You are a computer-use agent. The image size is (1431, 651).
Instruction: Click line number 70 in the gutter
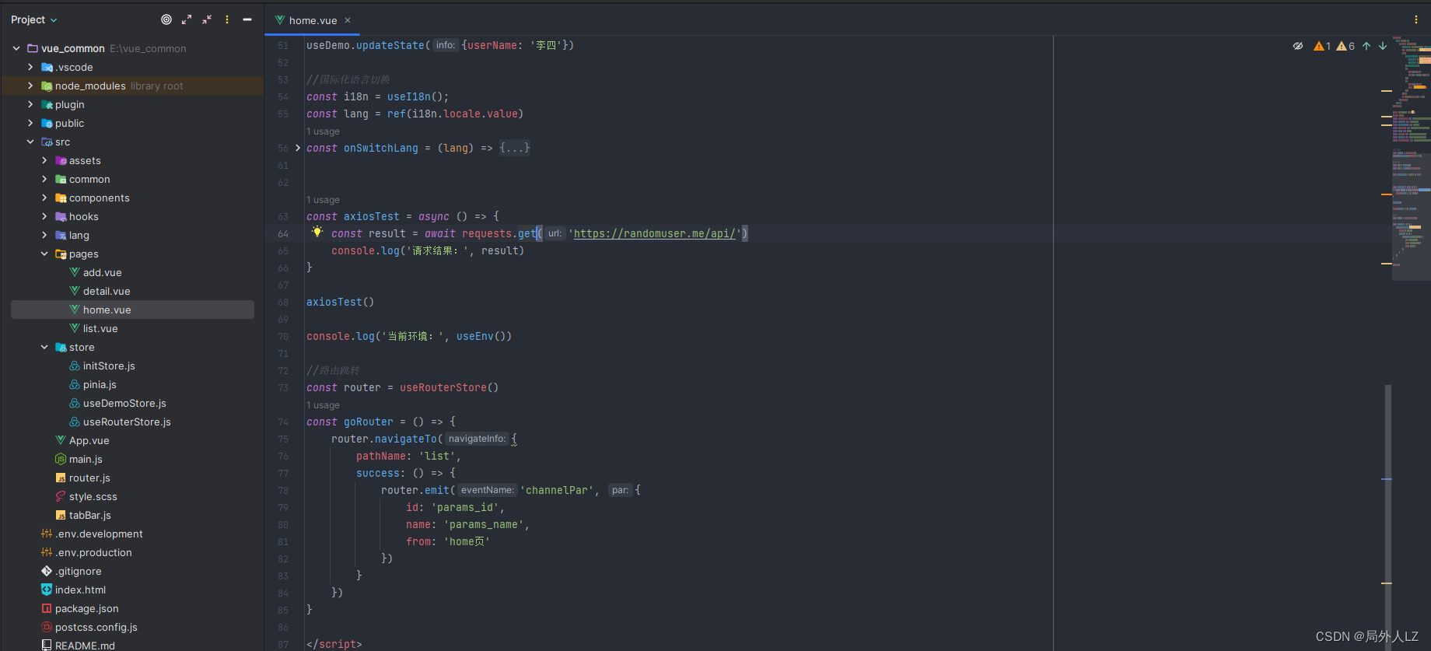[283, 336]
